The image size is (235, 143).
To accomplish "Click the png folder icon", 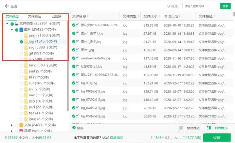I will (26, 35).
